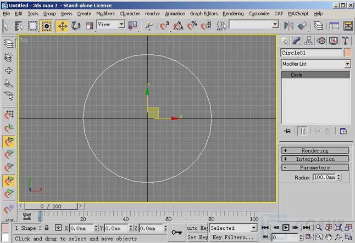
Task: Switch to Create command panel tab
Action: coord(285,41)
